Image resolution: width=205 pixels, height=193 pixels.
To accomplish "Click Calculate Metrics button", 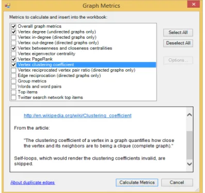I will click(137, 183).
